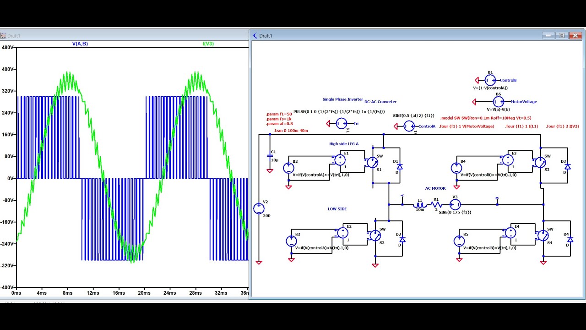Click the "LOW SIDE" comment text
This screenshot has height=330, width=586.
coord(337,209)
